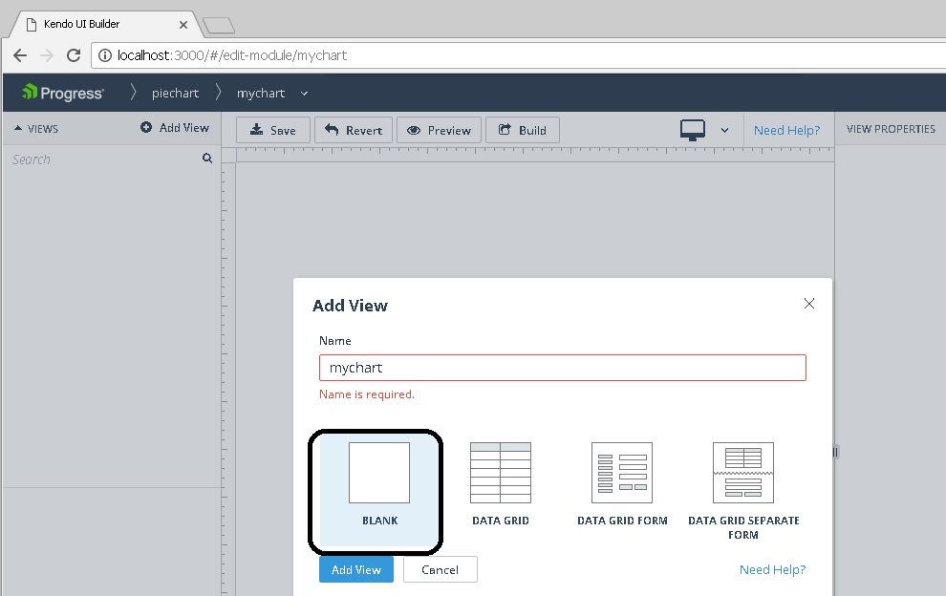Open Preview from the toolbar
The image size is (946, 596).
coord(440,130)
